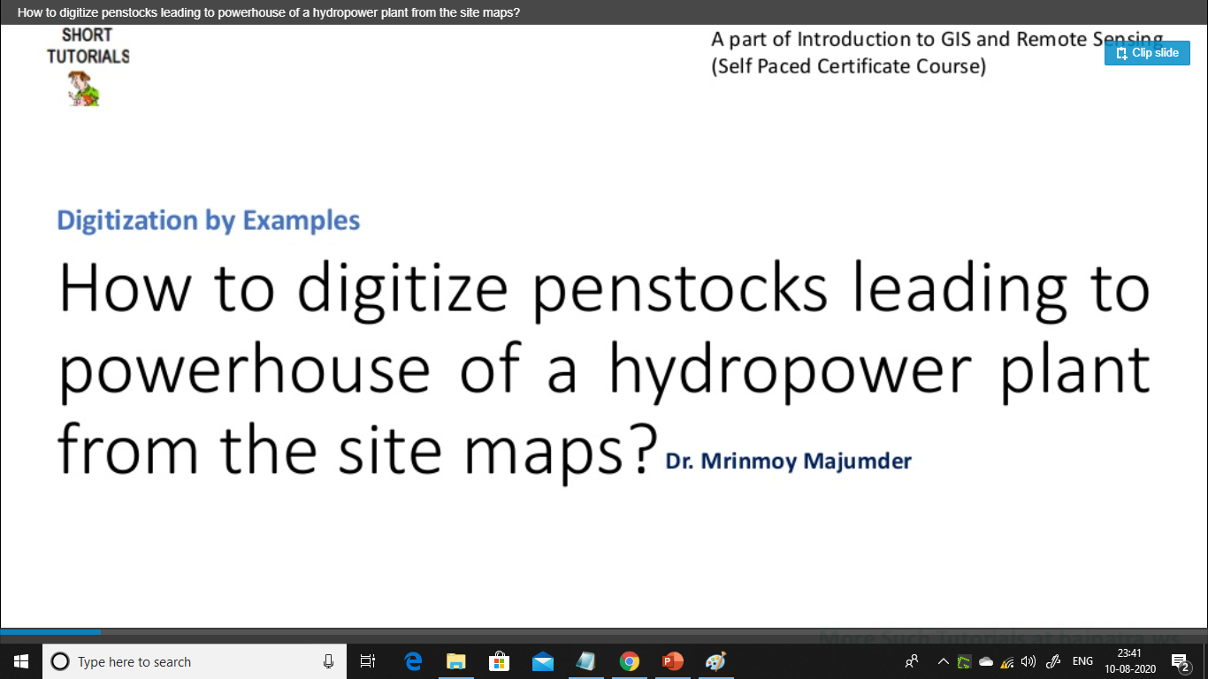Expand the hidden tray icons chevron
Image resolution: width=1208 pixels, height=679 pixels.
coord(944,661)
